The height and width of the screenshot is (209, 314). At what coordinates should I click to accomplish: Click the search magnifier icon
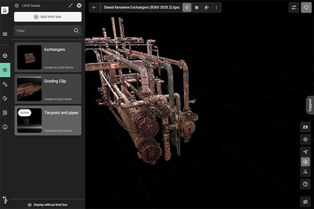click(76, 31)
